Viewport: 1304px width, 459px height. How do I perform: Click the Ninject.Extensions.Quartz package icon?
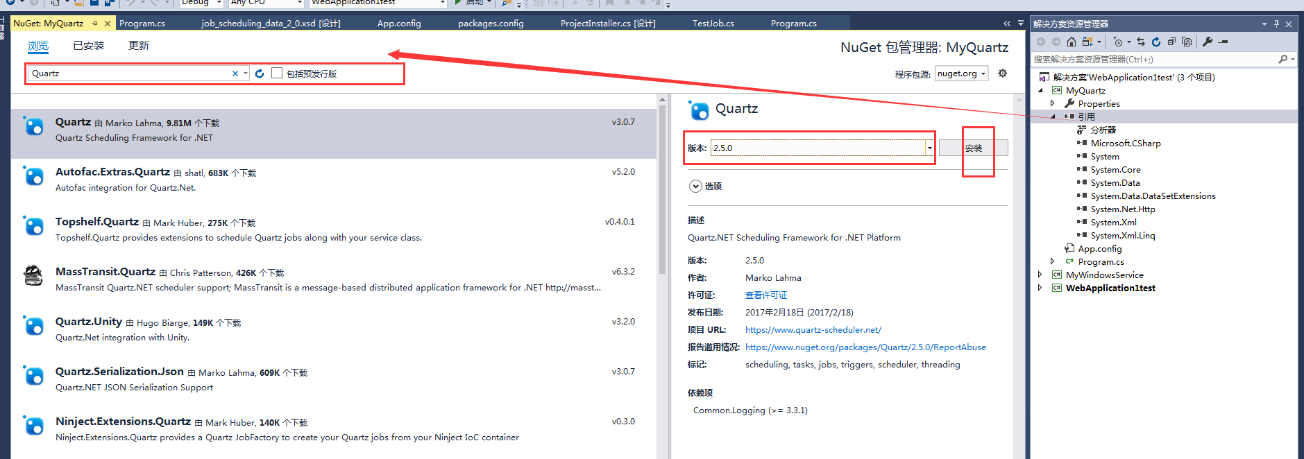tap(33, 426)
